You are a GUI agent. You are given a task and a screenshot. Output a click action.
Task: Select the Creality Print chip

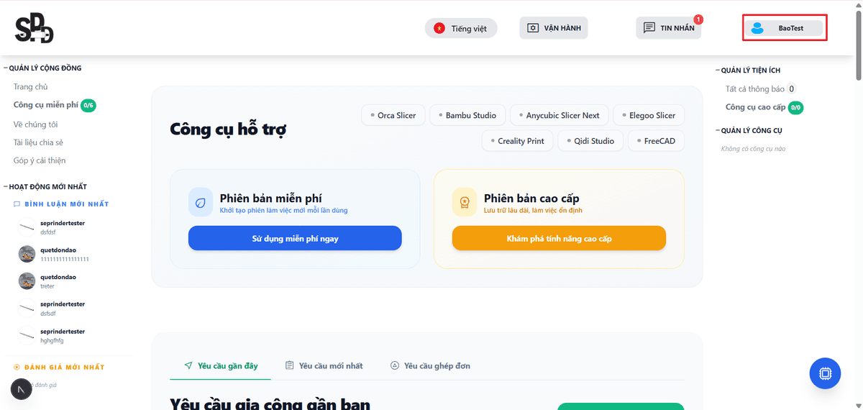pos(518,141)
